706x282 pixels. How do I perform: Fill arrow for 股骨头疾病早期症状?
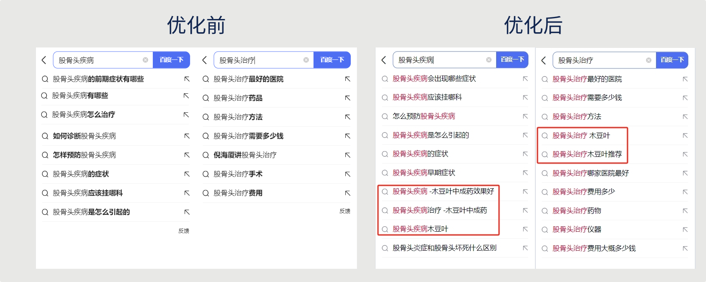click(x=525, y=173)
